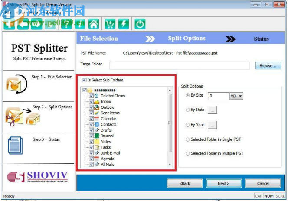Click the Step 3 Status report icon
The width and height of the screenshot is (288, 201).
16,146
